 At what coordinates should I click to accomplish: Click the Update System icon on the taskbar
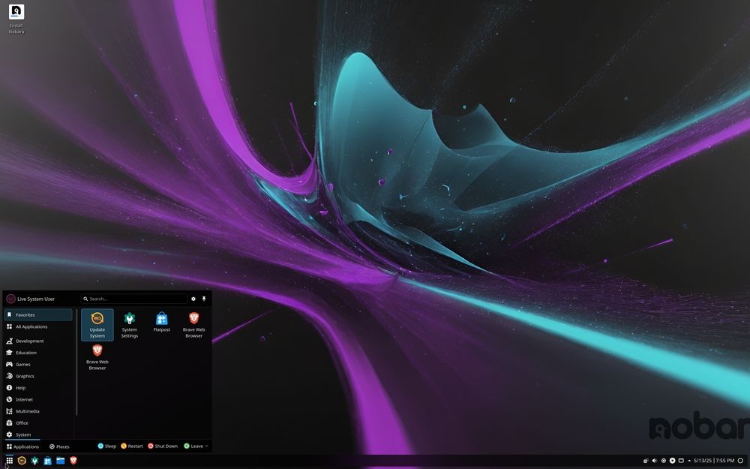22,461
